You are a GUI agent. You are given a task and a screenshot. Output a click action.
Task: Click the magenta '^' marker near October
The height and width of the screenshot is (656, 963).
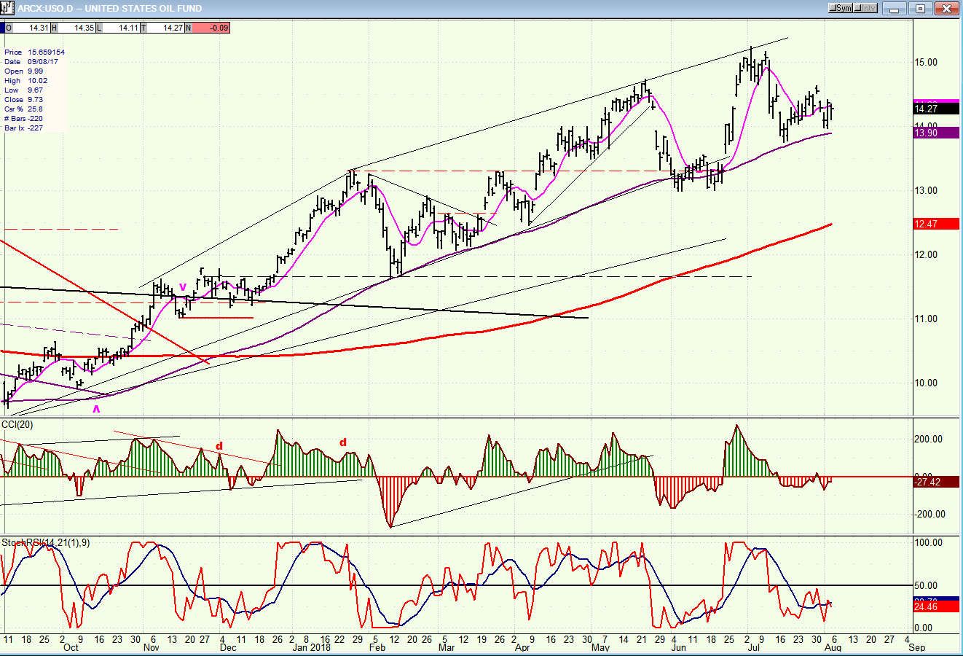(x=96, y=410)
